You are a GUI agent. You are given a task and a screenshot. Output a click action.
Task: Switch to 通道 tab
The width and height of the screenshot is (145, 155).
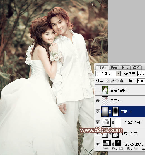tap(114, 68)
